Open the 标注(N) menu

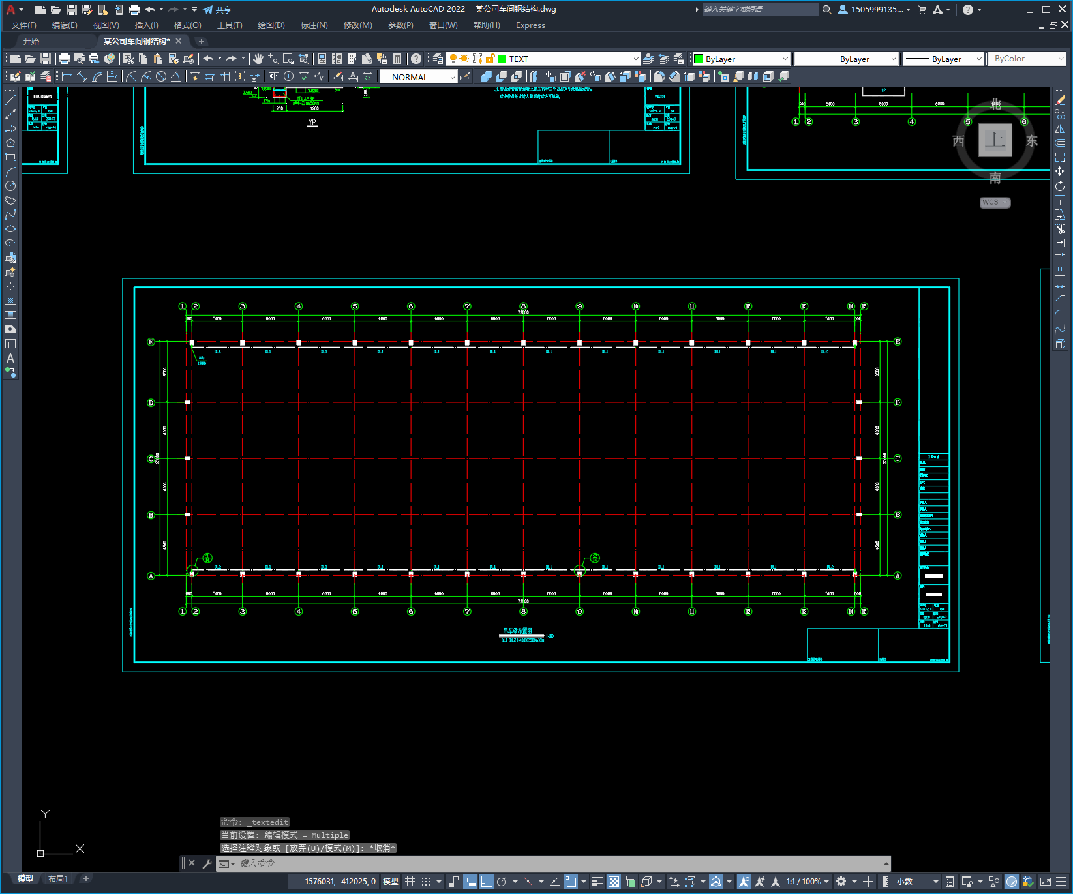pyautogui.click(x=314, y=25)
